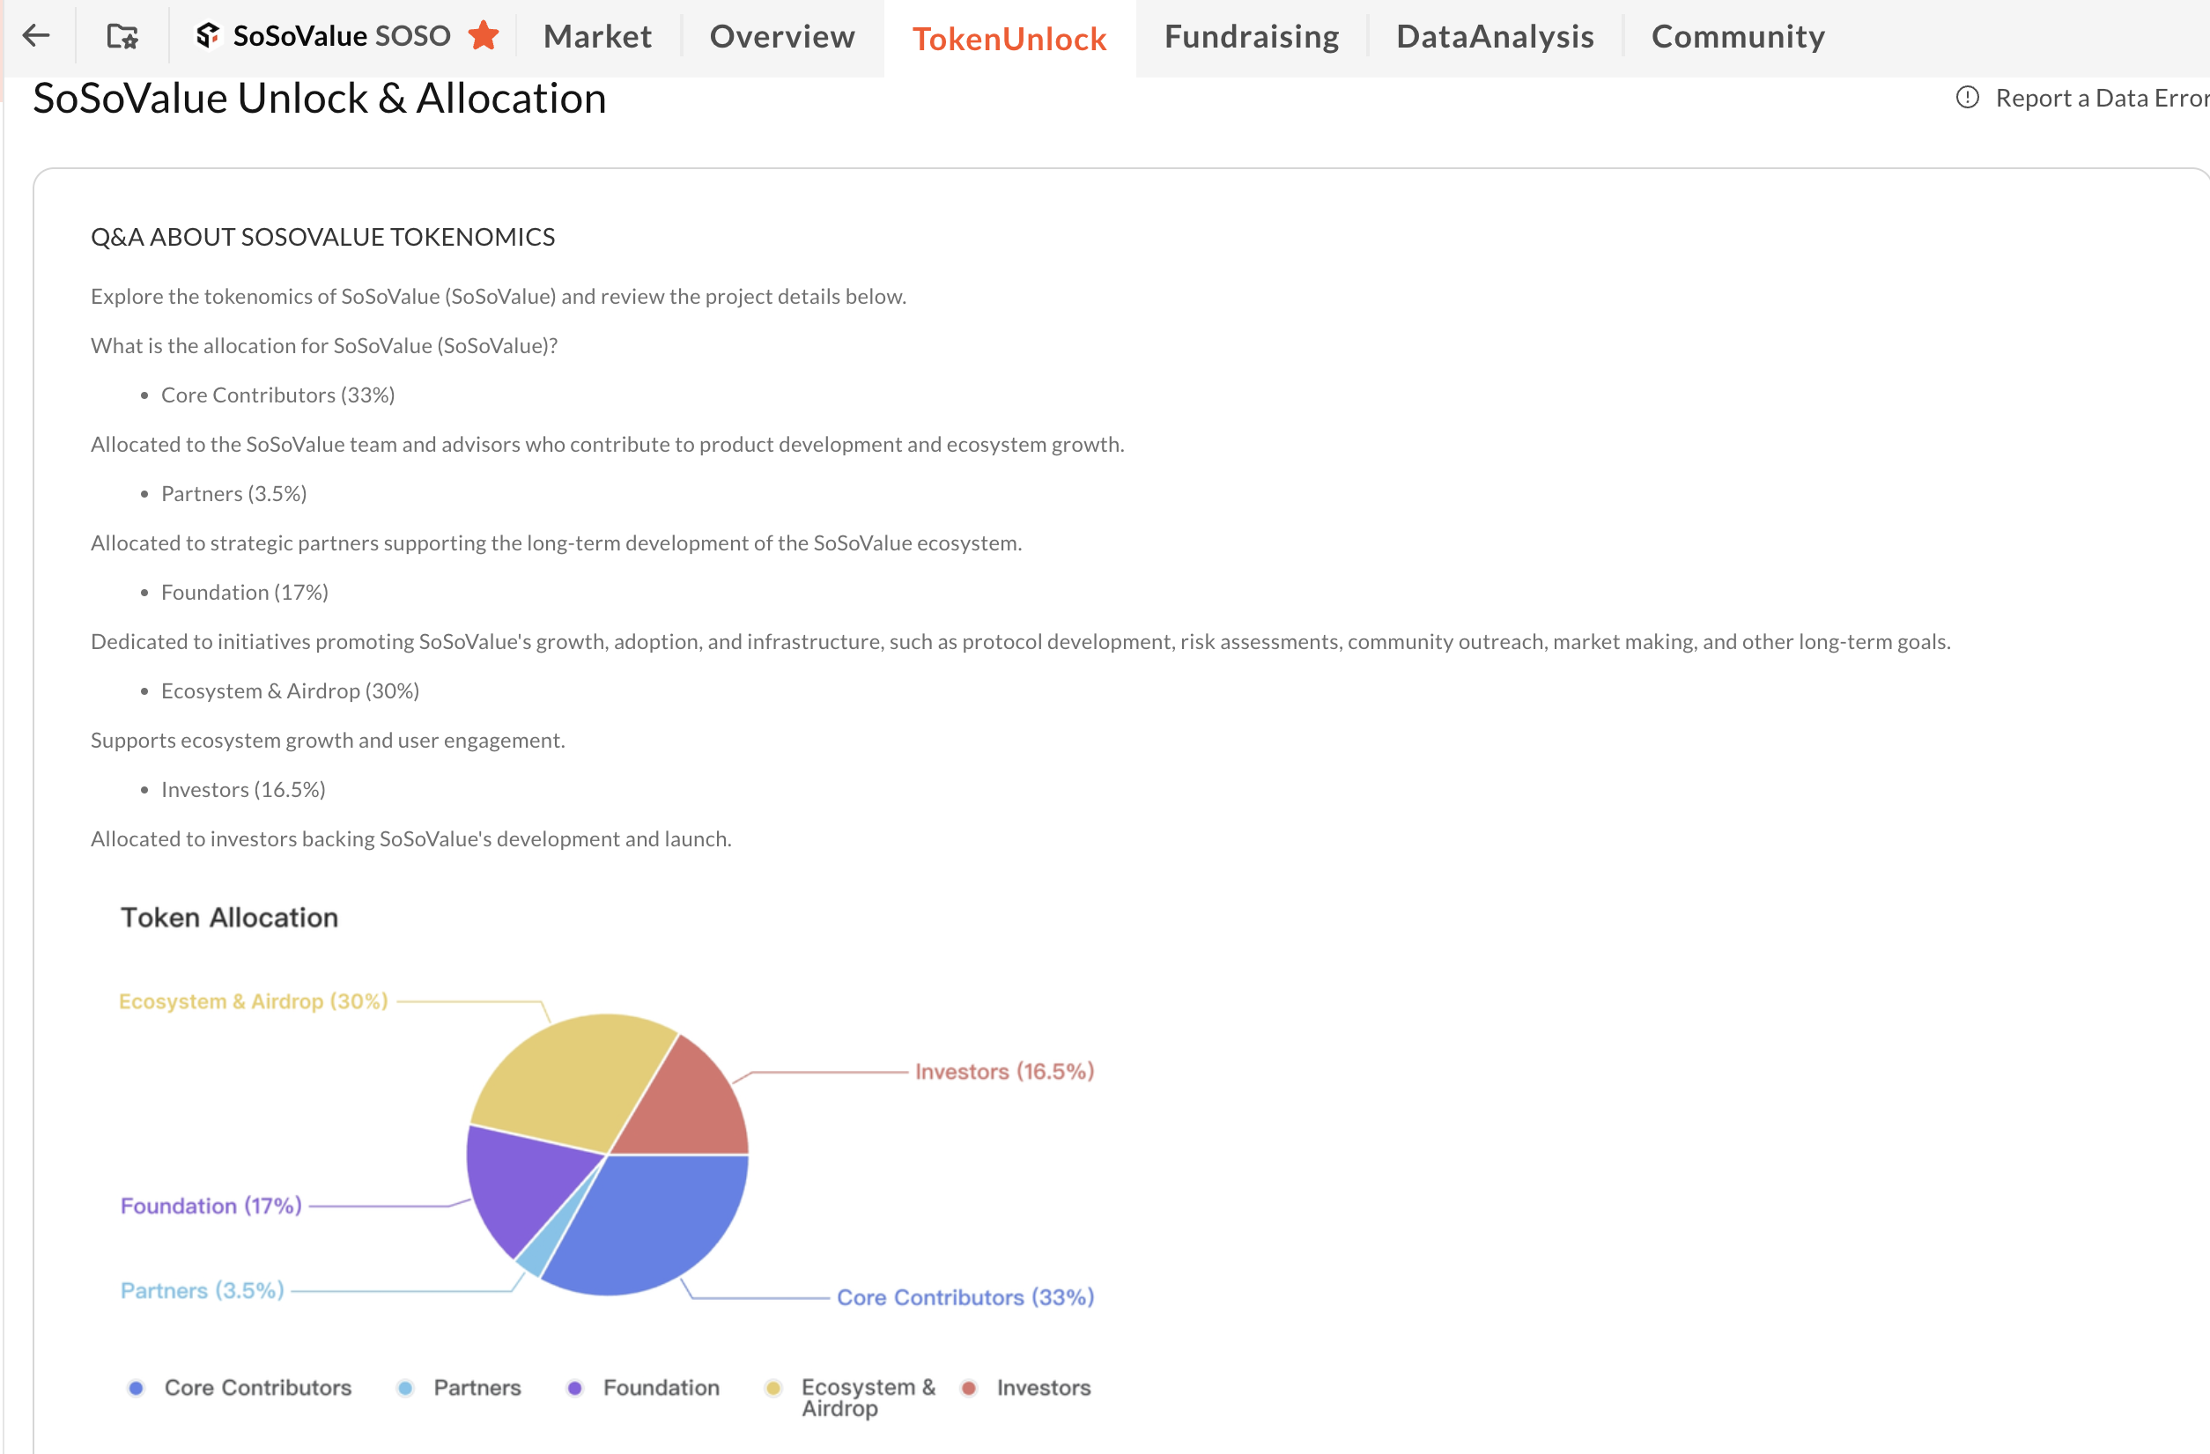This screenshot has height=1454, width=2210.
Task: Click the back arrow icon
Action: 35,36
